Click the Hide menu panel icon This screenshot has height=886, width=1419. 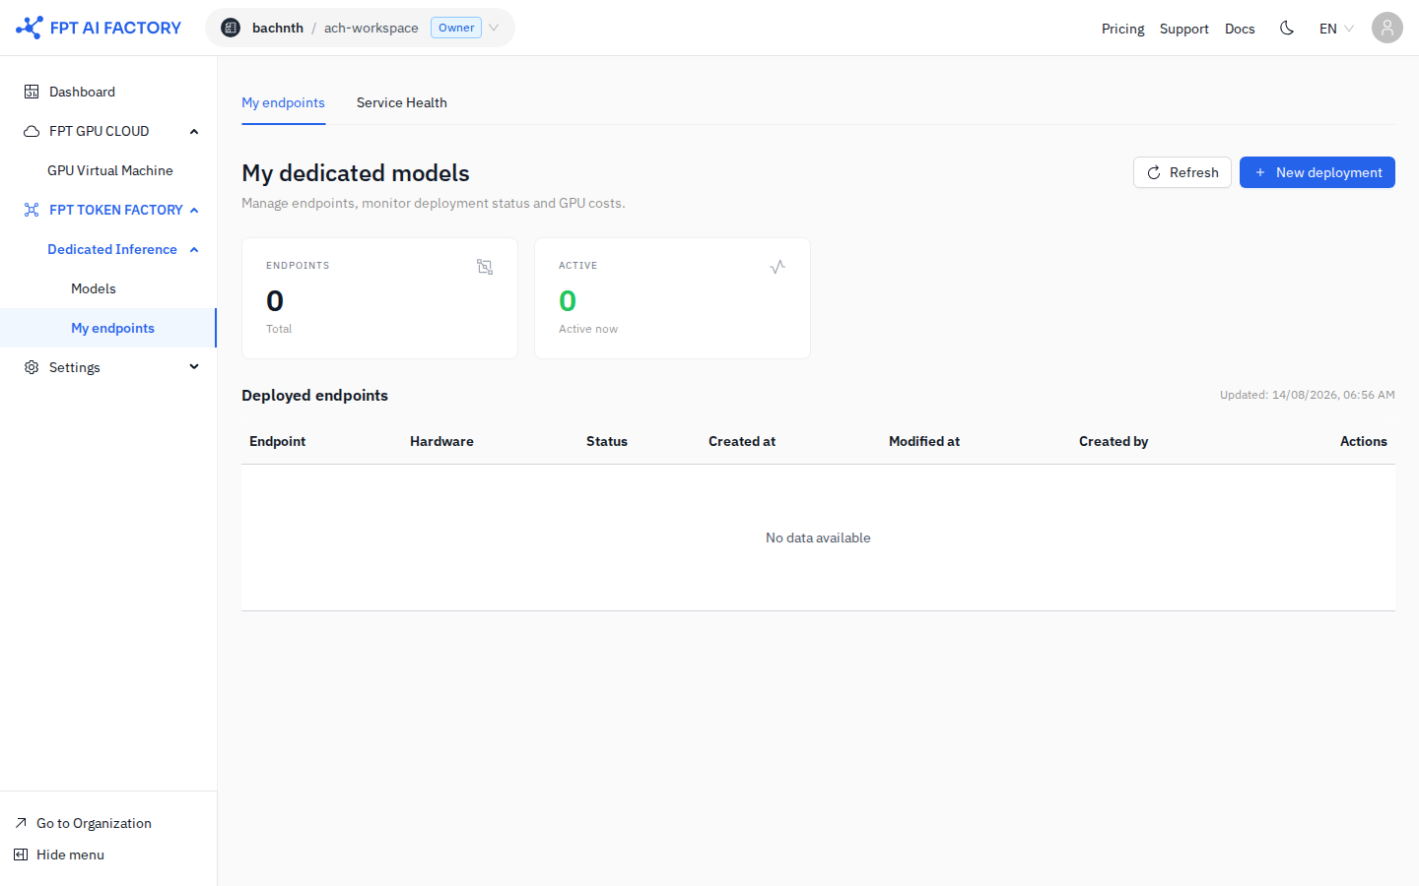[x=21, y=854]
